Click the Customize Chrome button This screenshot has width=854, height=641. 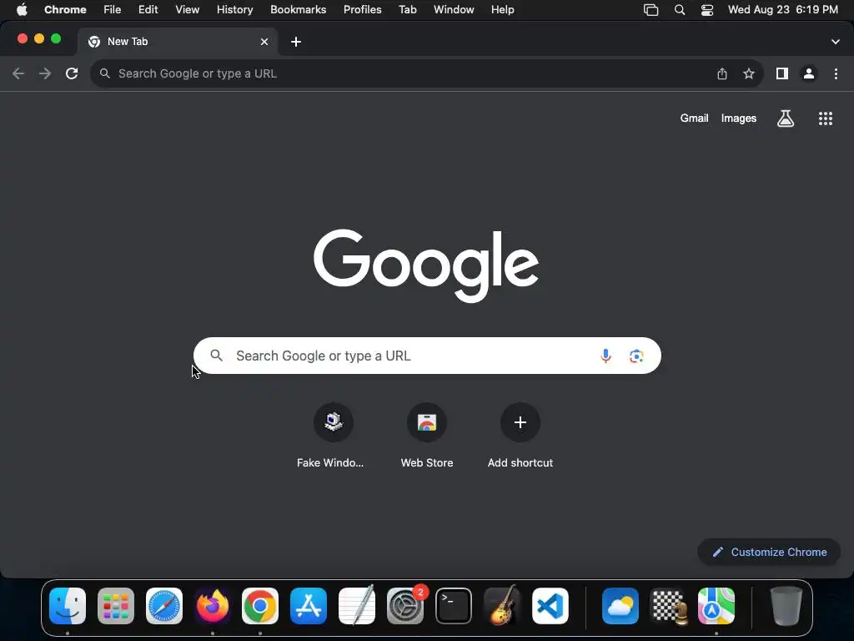tap(769, 553)
